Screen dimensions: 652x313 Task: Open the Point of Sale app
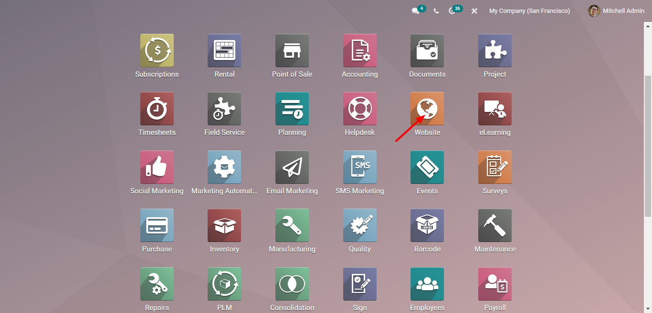pos(292,50)
